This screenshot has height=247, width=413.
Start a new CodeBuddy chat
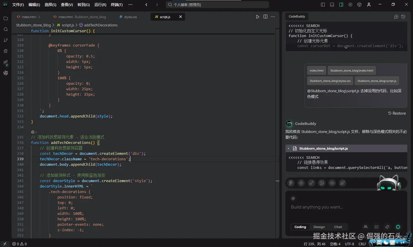coord(396,17)
